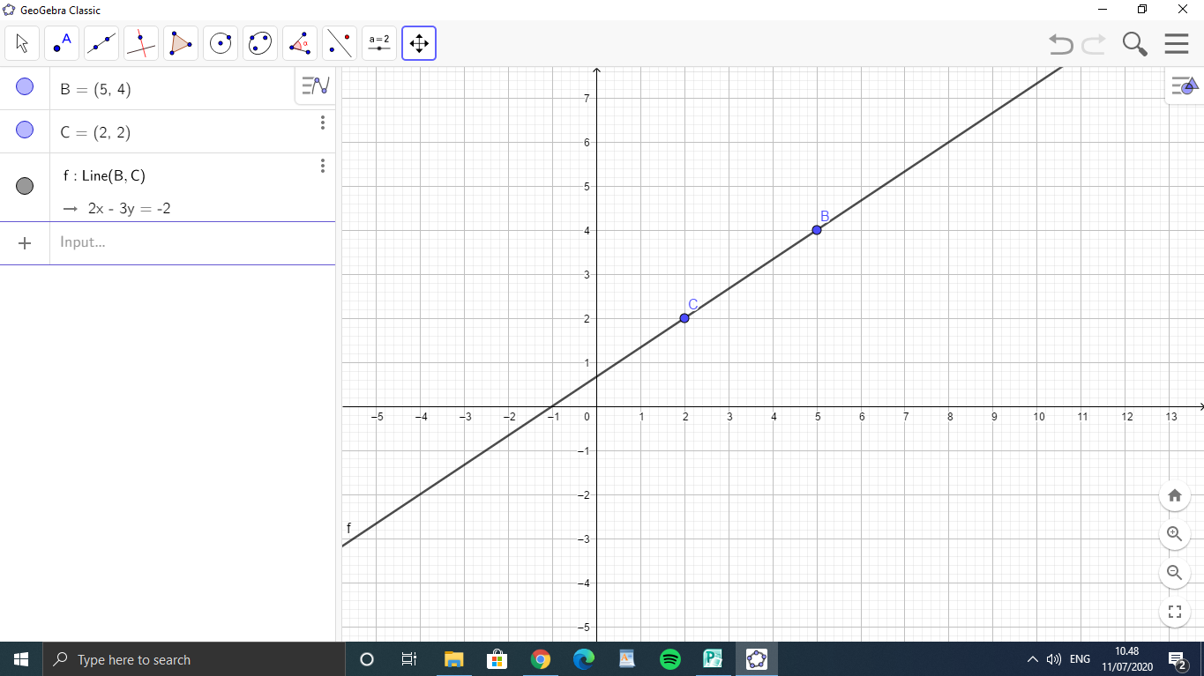1204x676 pixels.
Task: Toggle visibility of line f
Action: [x=25, y=186]
